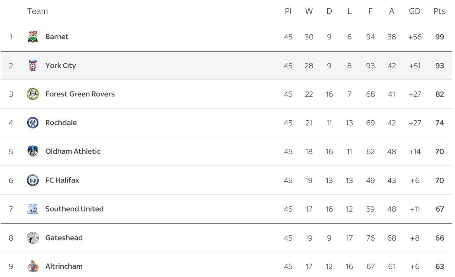Click the Southend United crest icon
The image size is (455, 277).
pos(33,209)
